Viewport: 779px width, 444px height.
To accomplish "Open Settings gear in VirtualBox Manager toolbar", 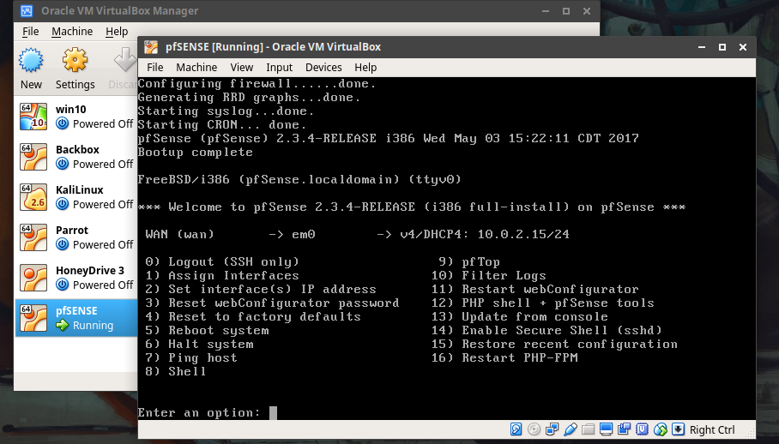I will click(x=75, y=60).
